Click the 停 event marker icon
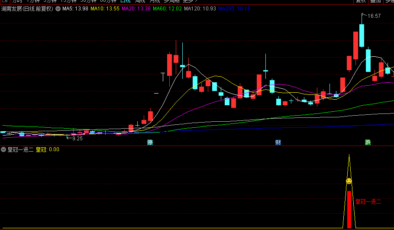Image resolution: width=394 pixels, height=230 pixels. (x=150, y=142)
